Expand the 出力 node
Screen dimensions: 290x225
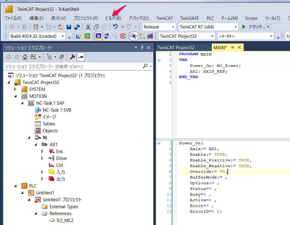click(42, 179)
